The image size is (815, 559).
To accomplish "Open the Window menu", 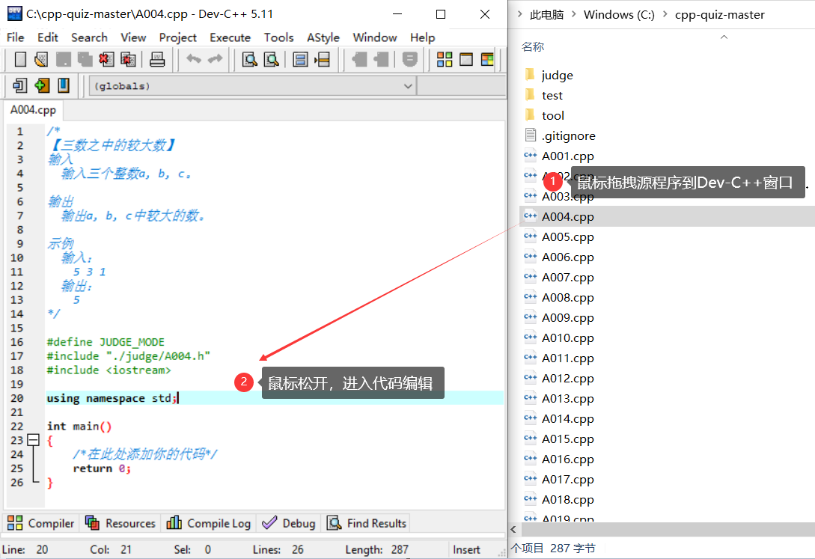I will point(375,37).
